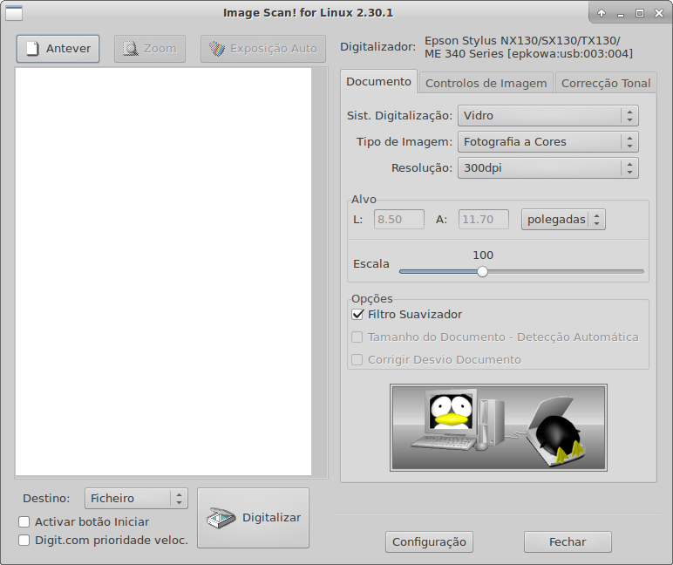Enable Activar botão Iniciar checkbox
673x565 pixels.
(x=24, y=521)
